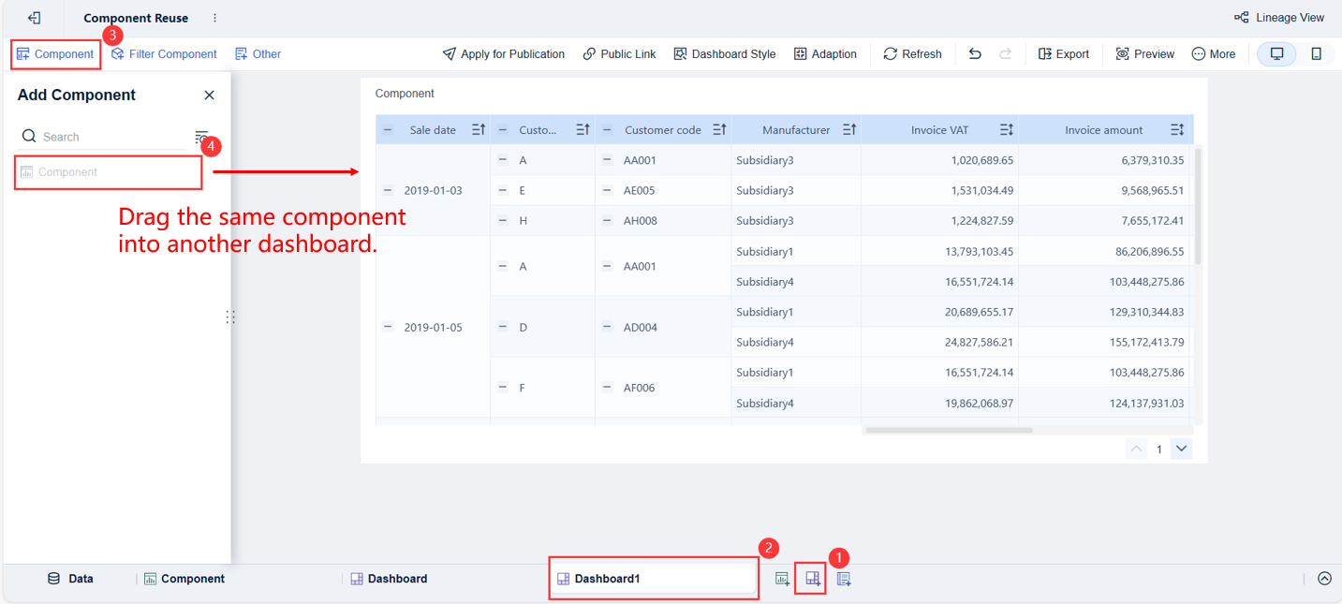Screen dimensions: 1342x604
Task: Click the exit back icon beside Component Reuse
Action: point(35,18)
